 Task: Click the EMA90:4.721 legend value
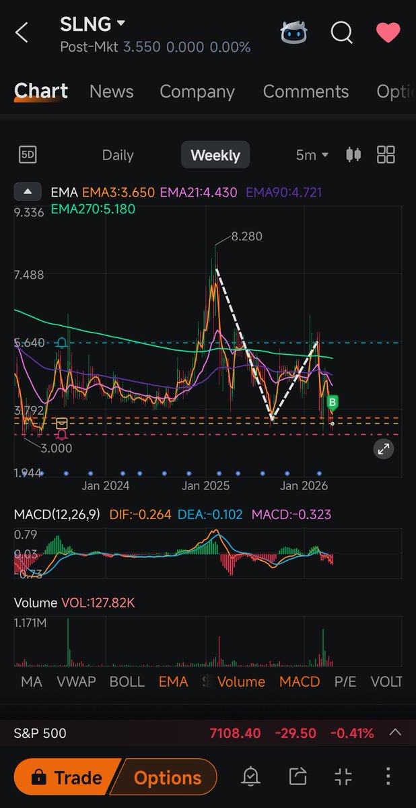(x=284, y=193)
